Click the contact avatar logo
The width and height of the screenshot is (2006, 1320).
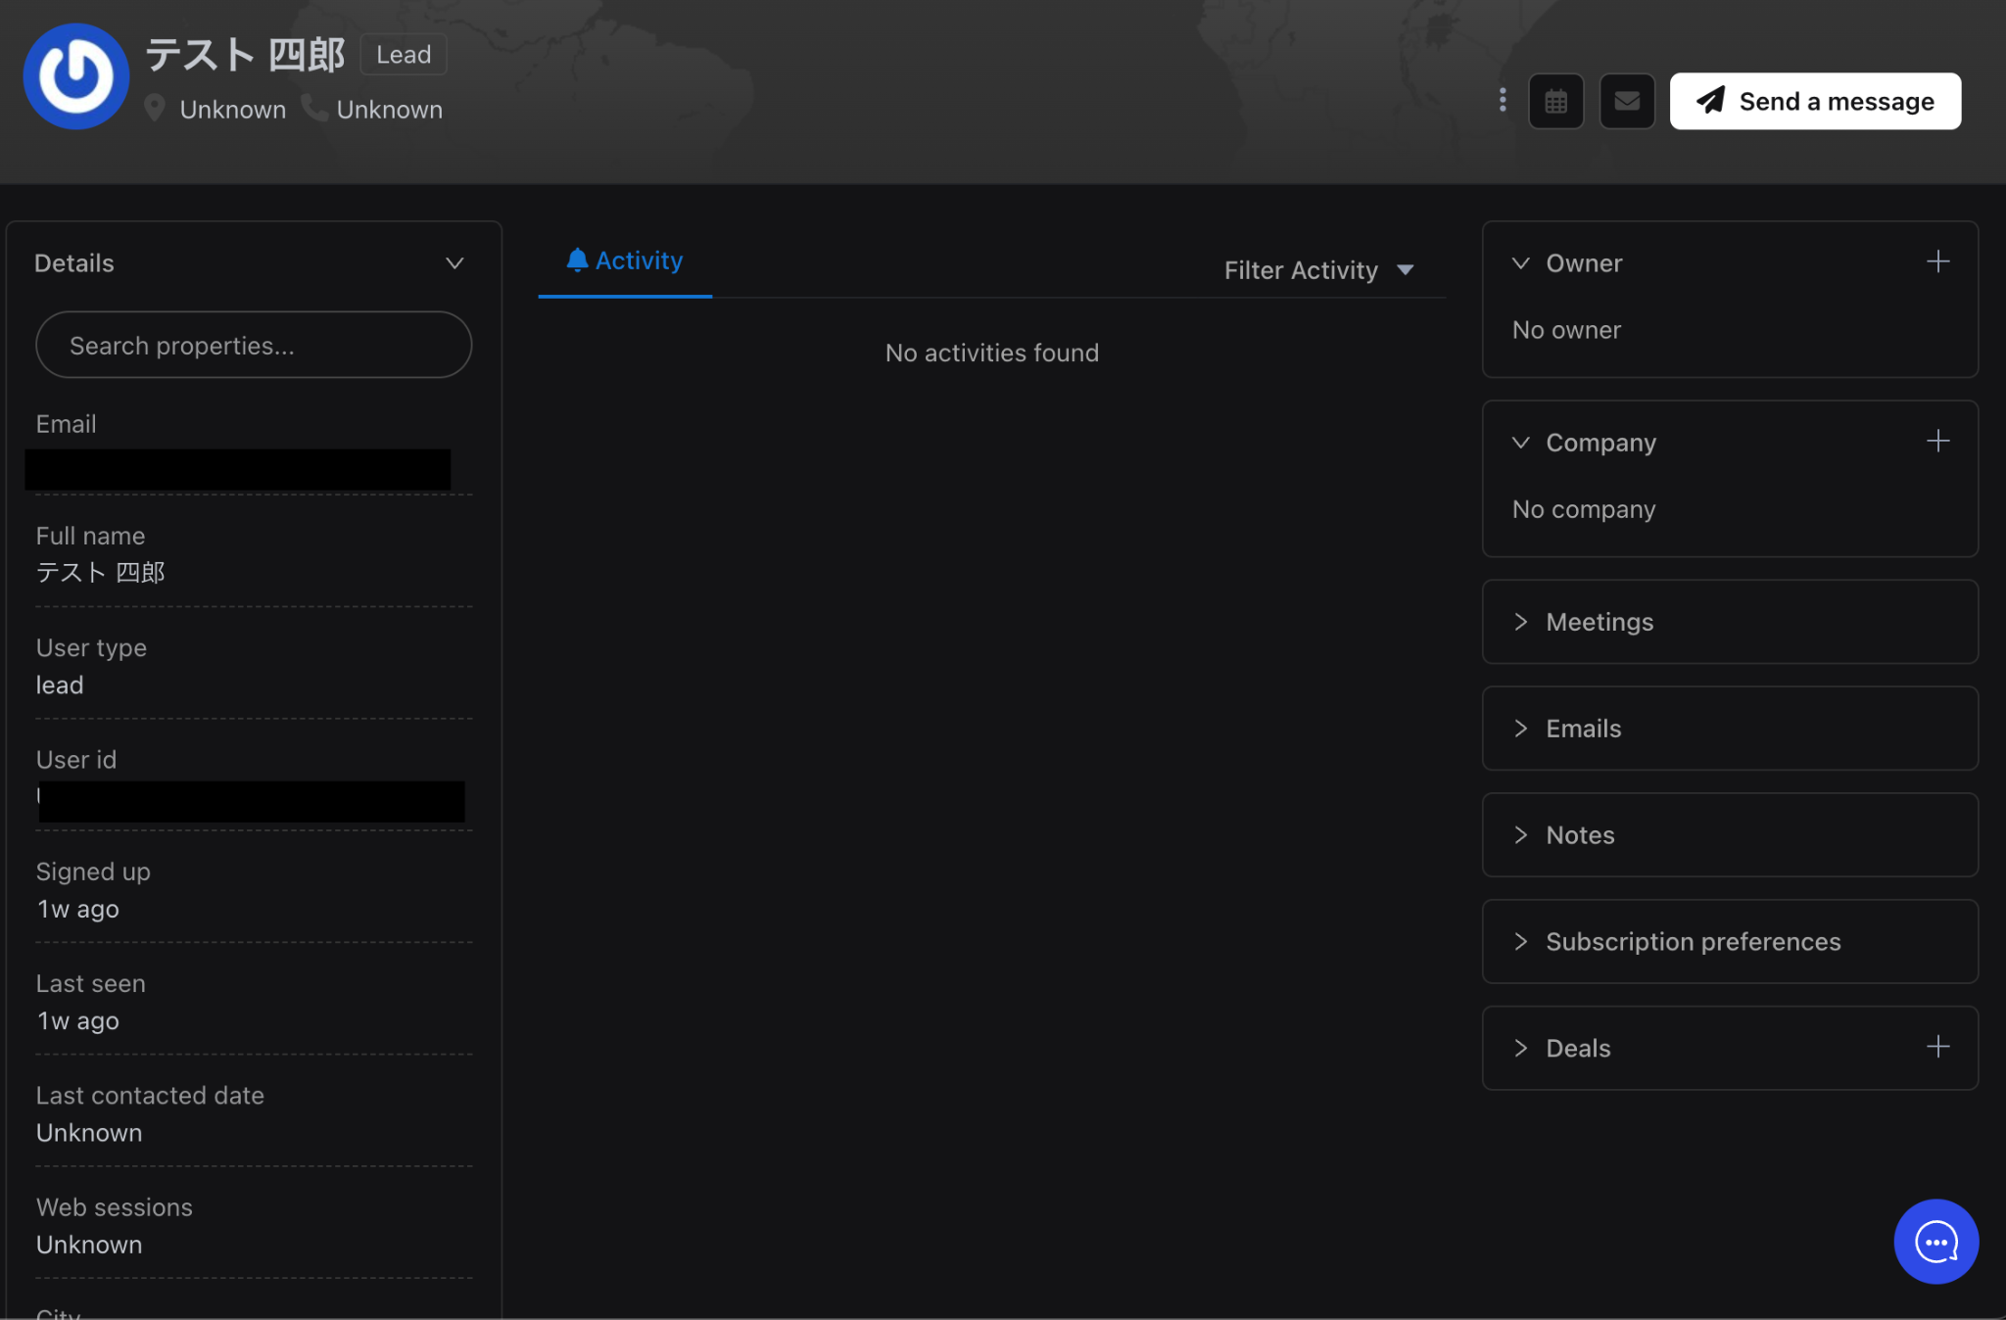pos(76,76)
